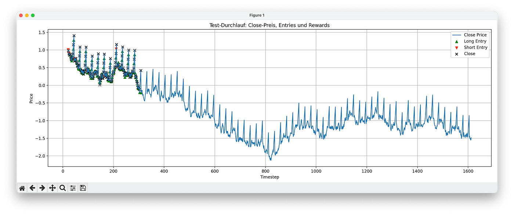514x215 pixels.
Task: Activate the pan axes tool
Action: coord(53,188)
